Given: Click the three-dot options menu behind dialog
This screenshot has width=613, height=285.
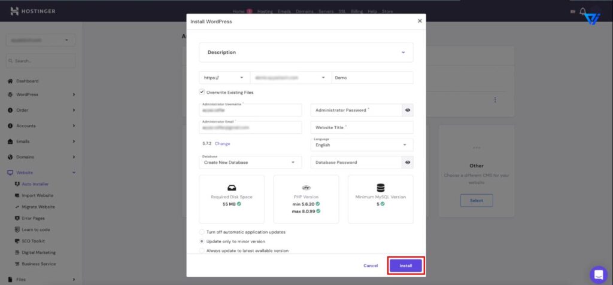Looking at the screenshot, I should click(x=495, y=100).
